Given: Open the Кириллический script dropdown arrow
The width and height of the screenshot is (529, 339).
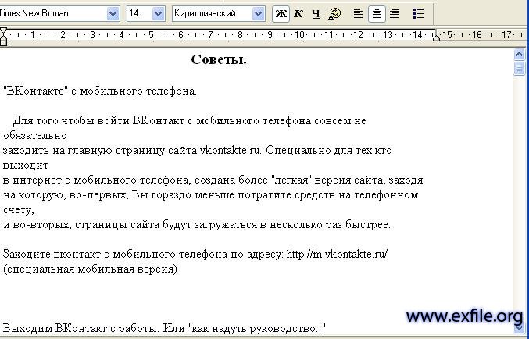Looking at the screenshot, I should [x=258, y=14].
